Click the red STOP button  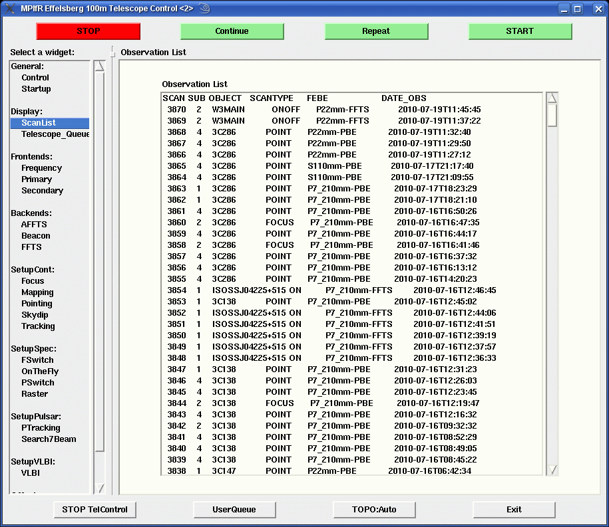[x=88, y=31]
